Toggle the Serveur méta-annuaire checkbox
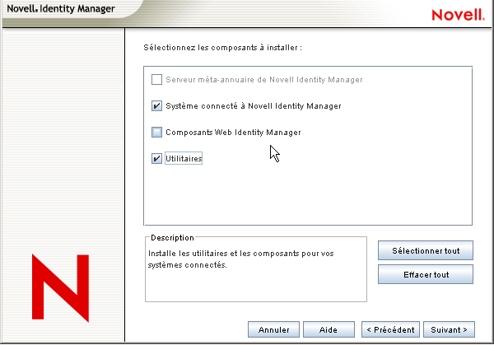 pyautogui.click(x=157, y=80)
